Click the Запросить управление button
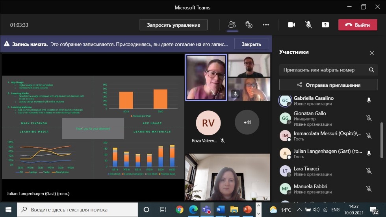This screenshot has height=217, width=386. point(174,25)
